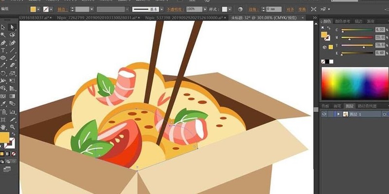Select the Hand tool
The width and height of the screenshot is (389, 194).
[3, 127]
